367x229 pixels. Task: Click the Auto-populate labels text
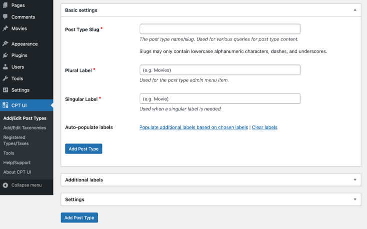(89, 127)
